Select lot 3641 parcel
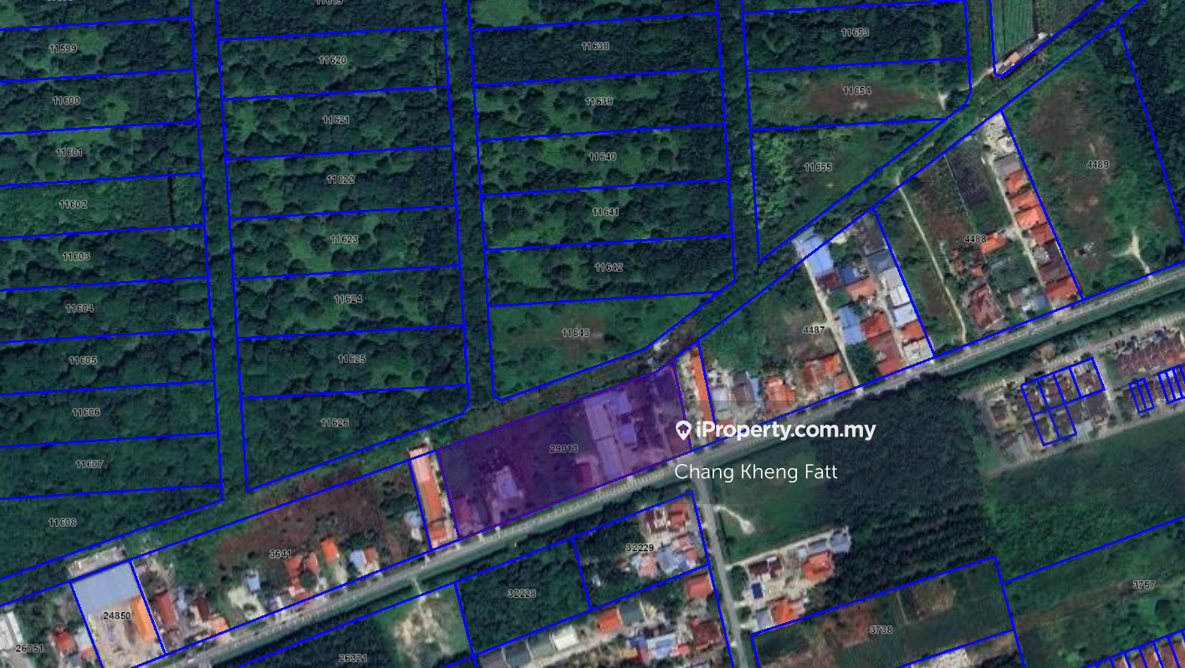The image size is (1185, 668). tap(280, 553)
